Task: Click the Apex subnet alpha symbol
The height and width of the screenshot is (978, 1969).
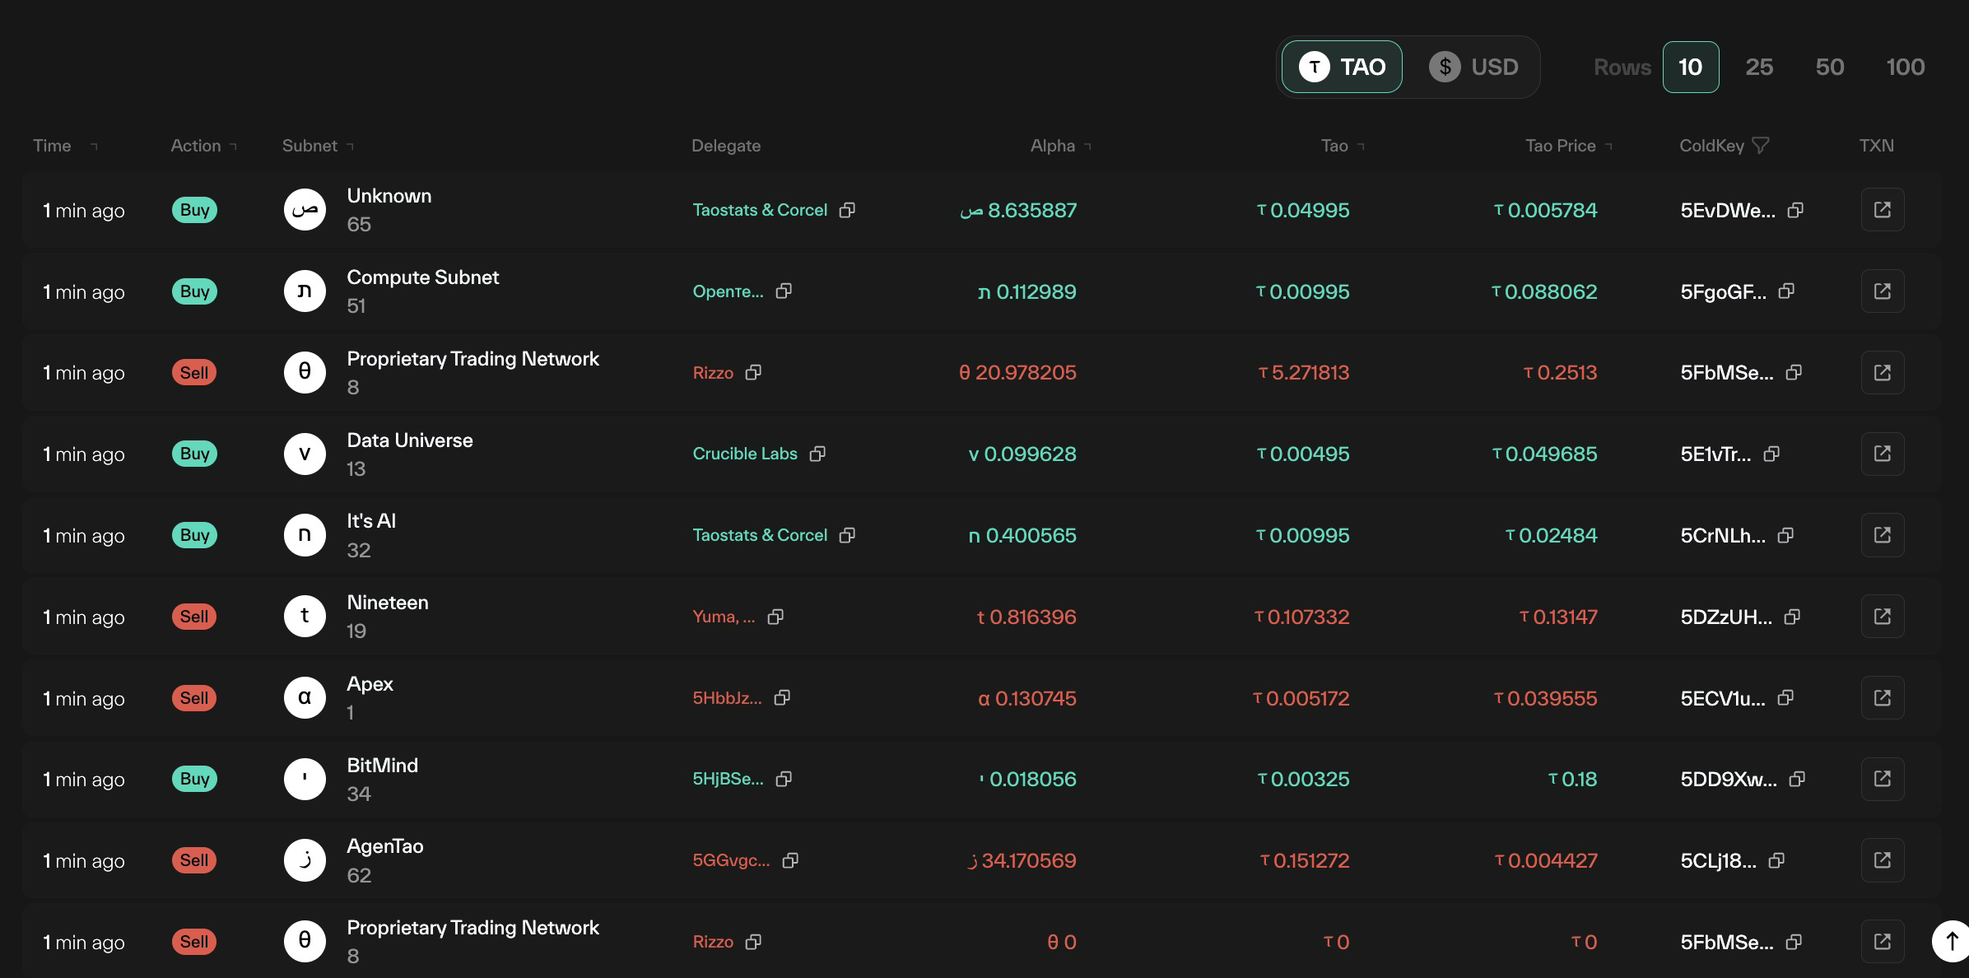Action: coord(305,698)
